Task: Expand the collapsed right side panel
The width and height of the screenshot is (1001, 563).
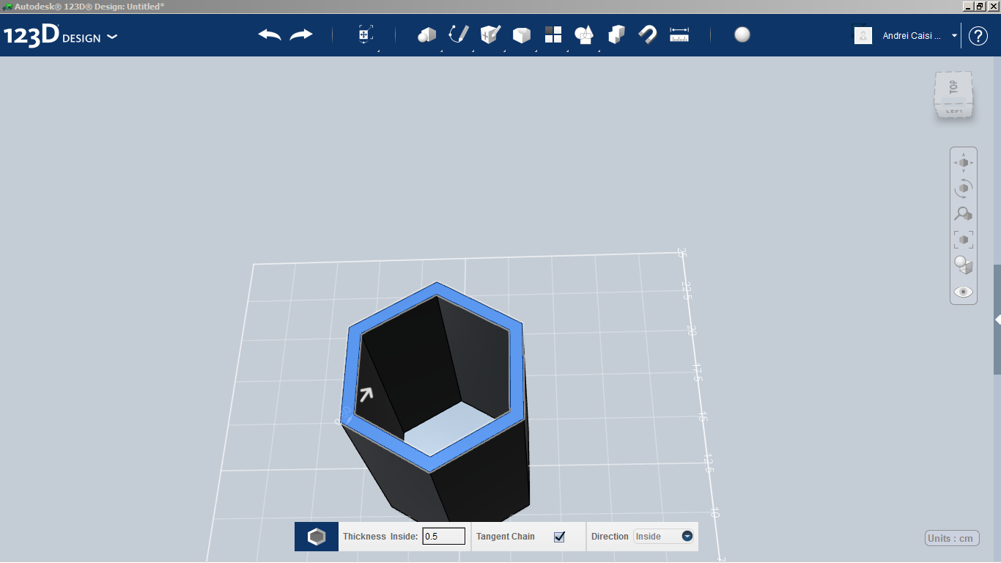Action: [997, 320]
